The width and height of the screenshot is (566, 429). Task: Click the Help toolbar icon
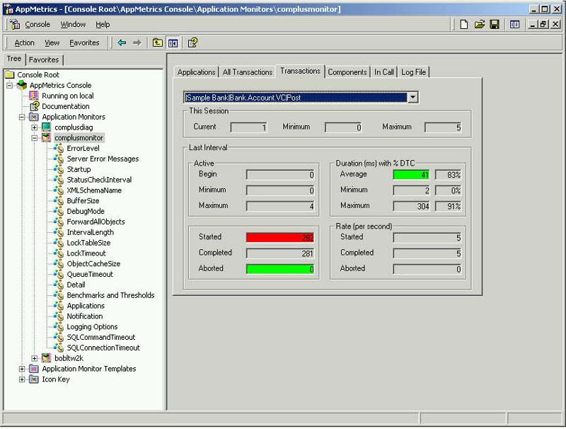click(x=192, y=43)
